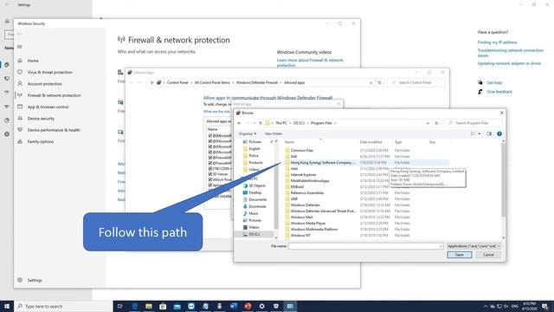Refresh the Program Files folder in Browse dialog
The width and height of the screenshot is (554, 312).
coord(436,123)
